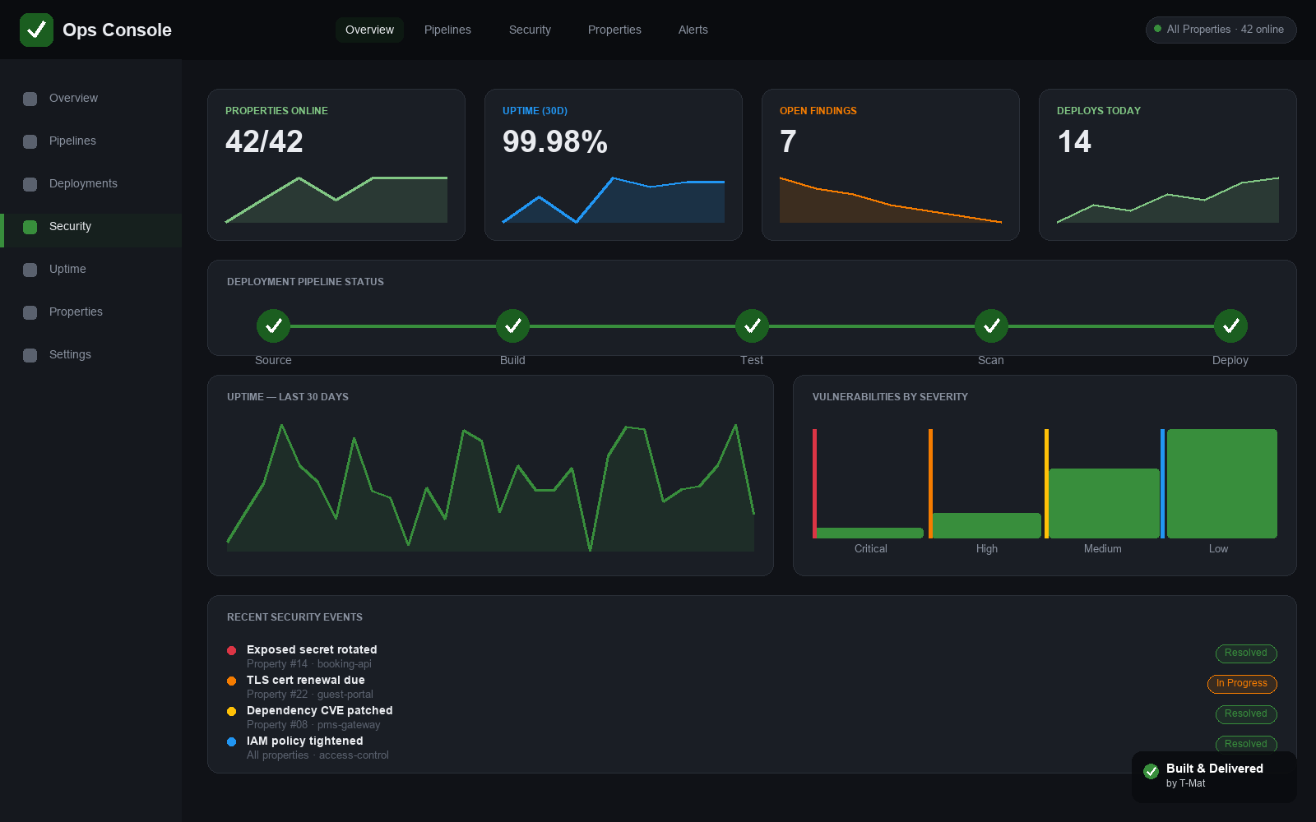The image size is (1316, 822).
Task: Select the Settings sidebar icon
Action: [x=30, y=355]
